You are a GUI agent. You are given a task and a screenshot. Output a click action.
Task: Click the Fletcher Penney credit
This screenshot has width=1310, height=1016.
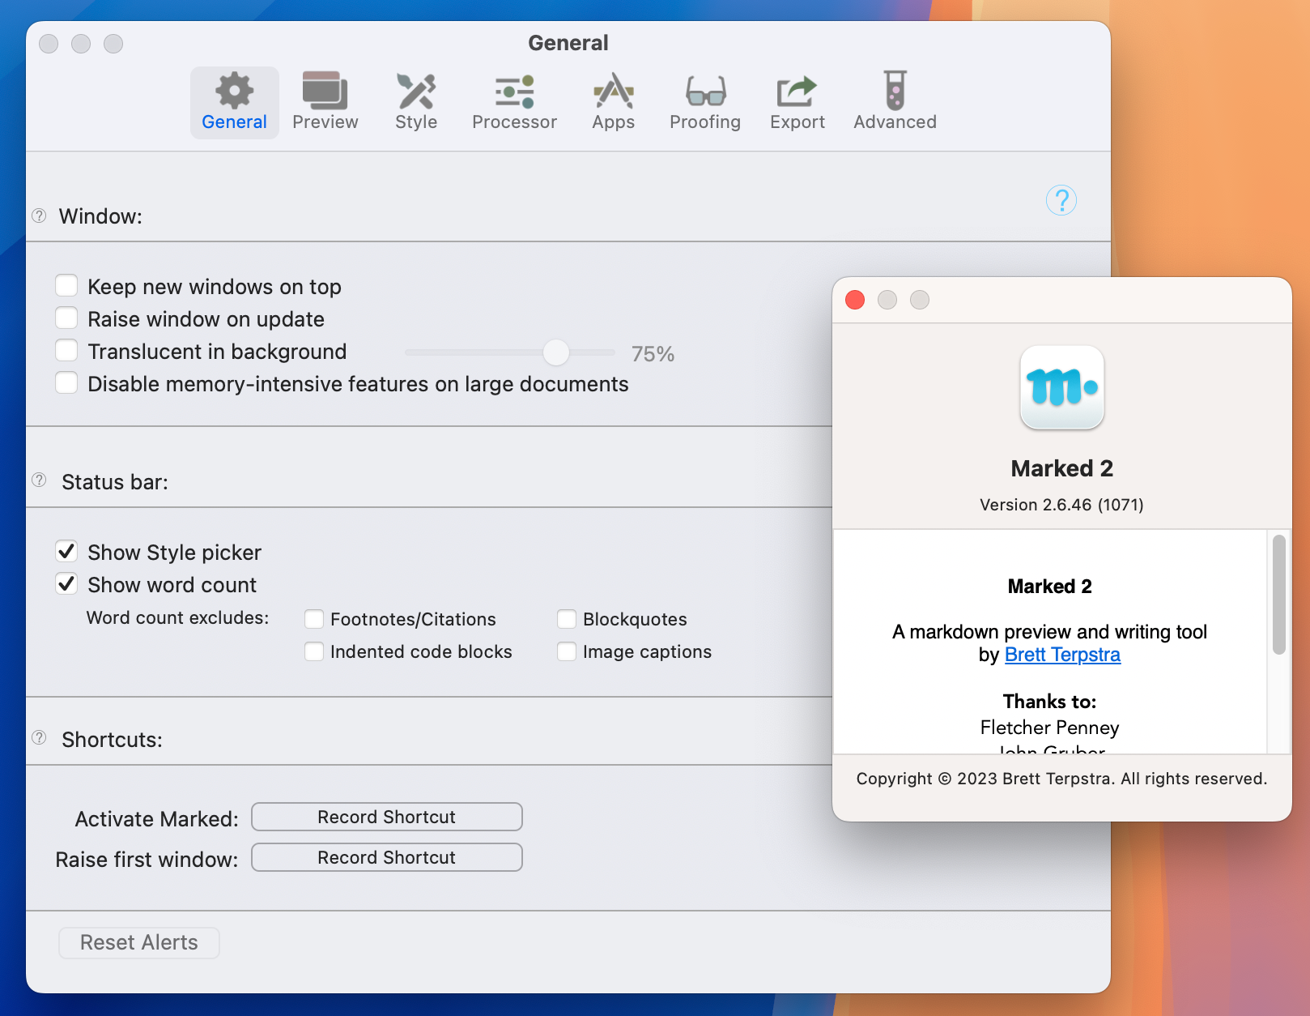1049,728
